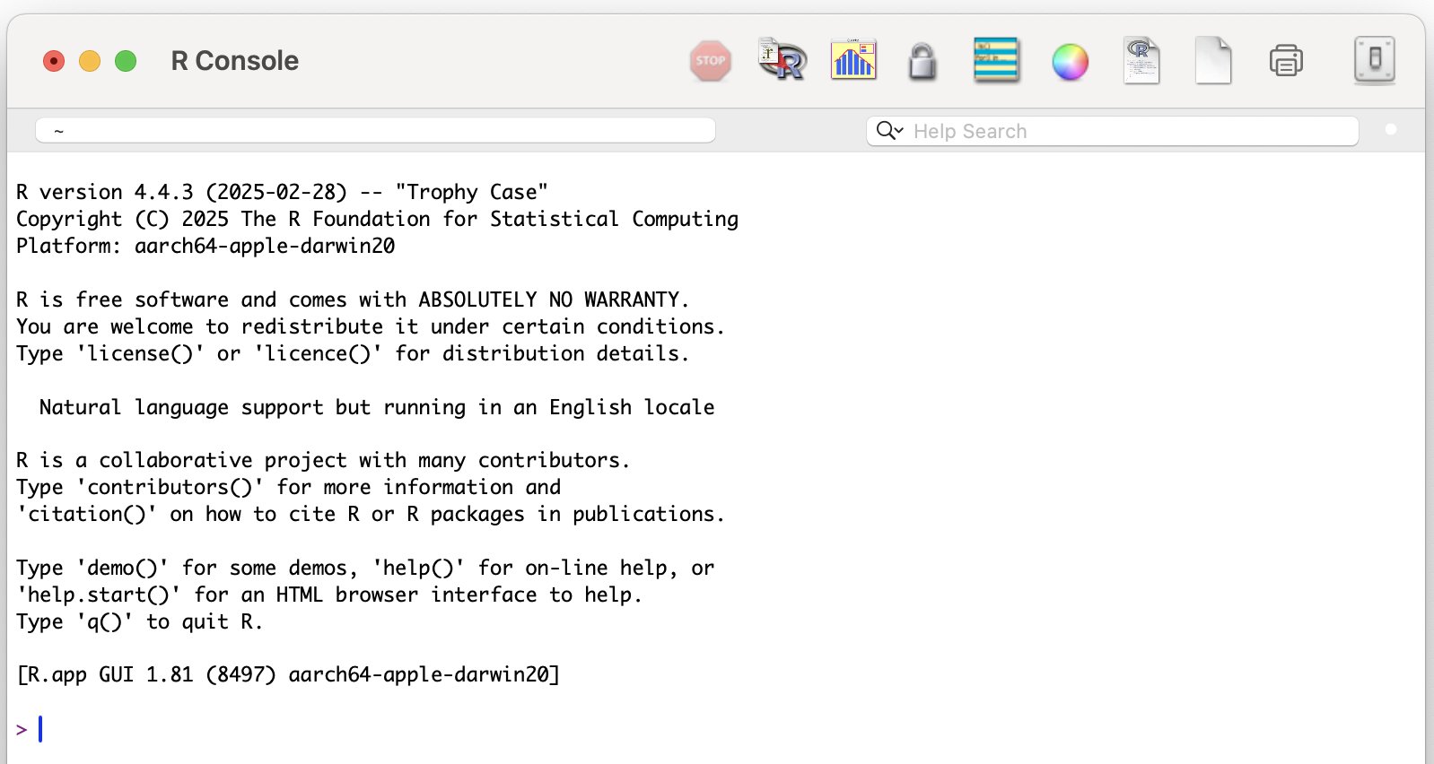Screen dimensions: 1434x764
Task: Click the "Copyright (C) 2025" line
Action: click(x=377, y=219)
